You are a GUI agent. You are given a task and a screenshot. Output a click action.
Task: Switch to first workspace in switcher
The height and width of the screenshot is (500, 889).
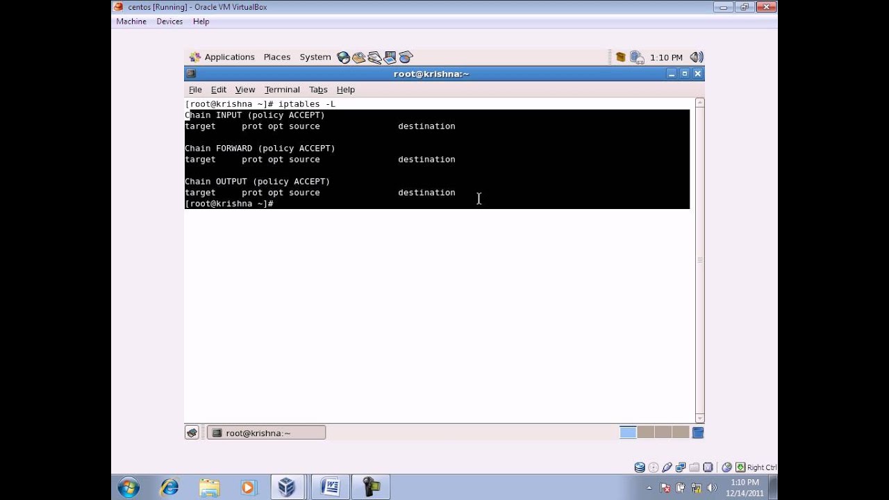[x=628, y=433]
